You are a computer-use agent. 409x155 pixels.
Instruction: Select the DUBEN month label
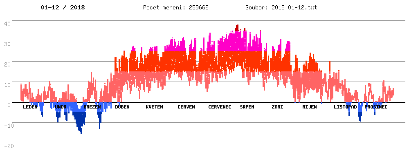pos(122,107)
